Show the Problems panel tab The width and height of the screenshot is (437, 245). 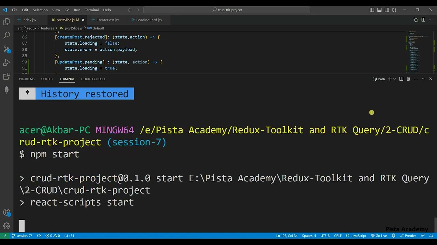(27, 79)
